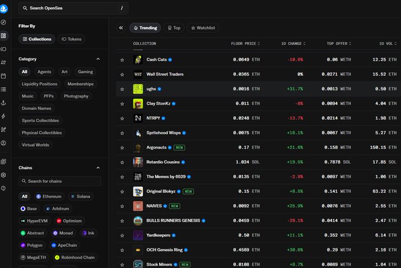The height and width of the screenshot is (268, 401).
Task: Filter category by Gaming
Action: [86, 71]
